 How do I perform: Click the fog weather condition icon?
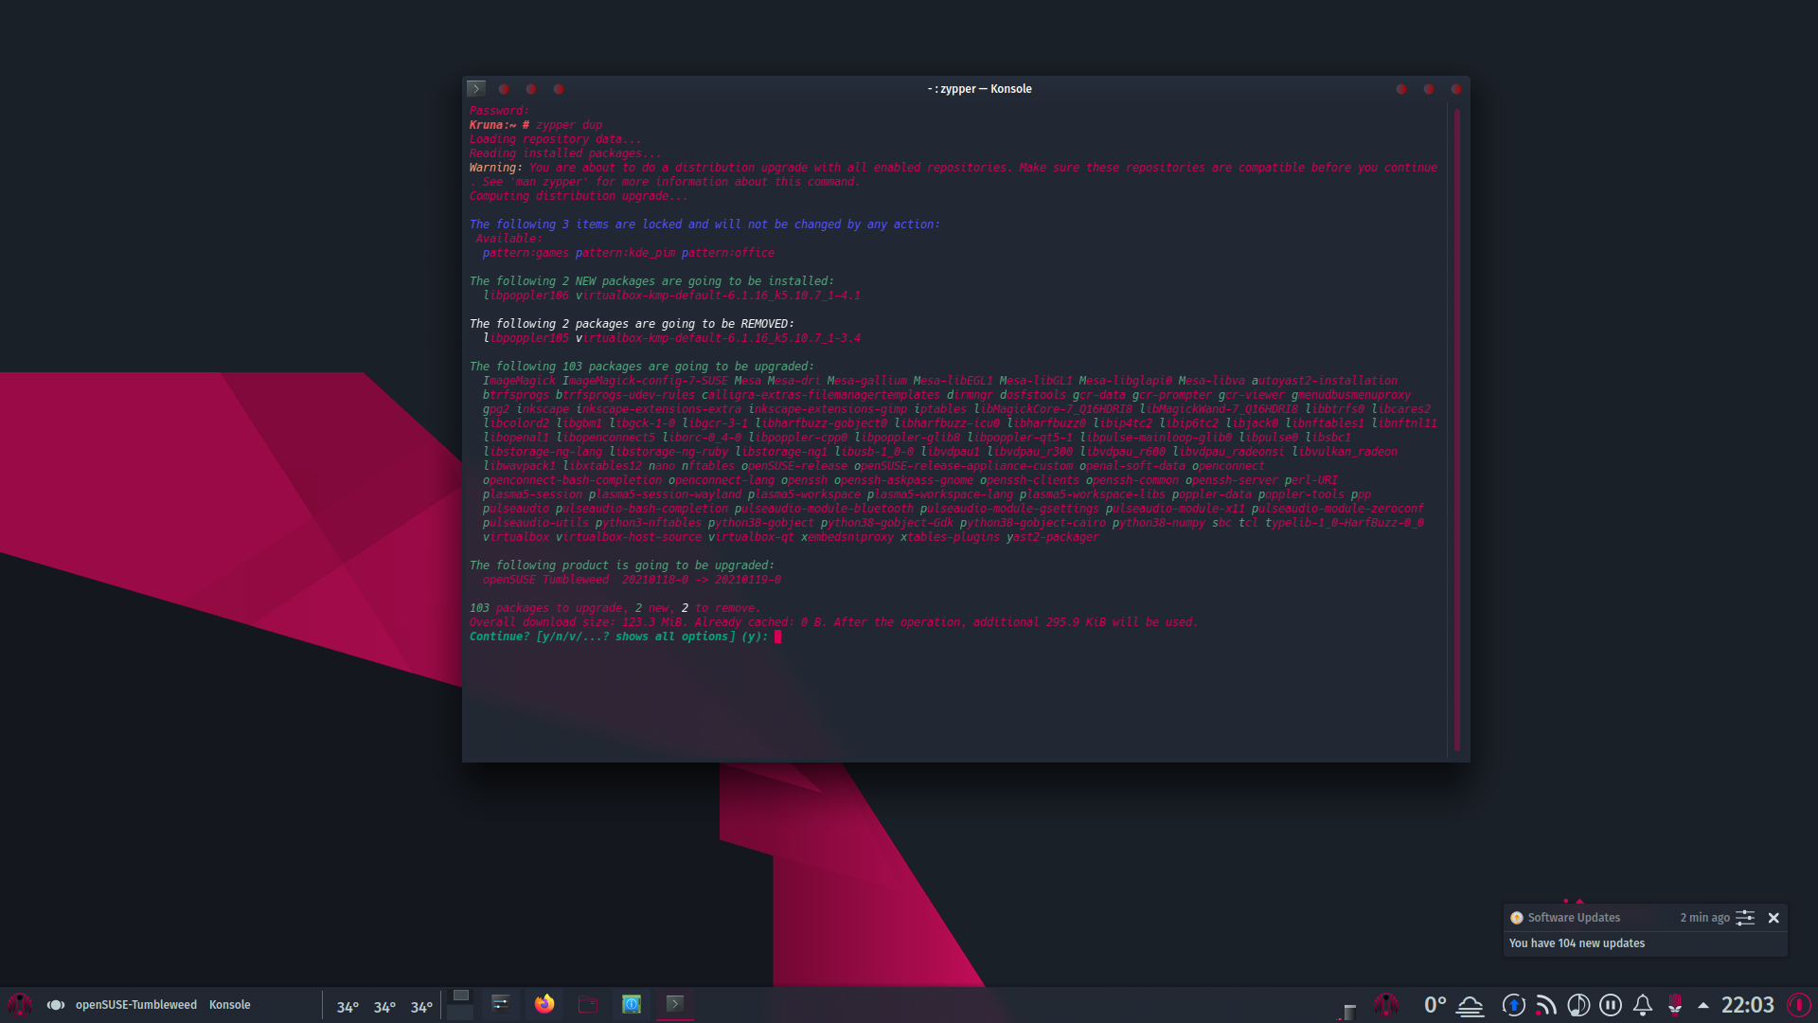click(x=1470, y=1005)
